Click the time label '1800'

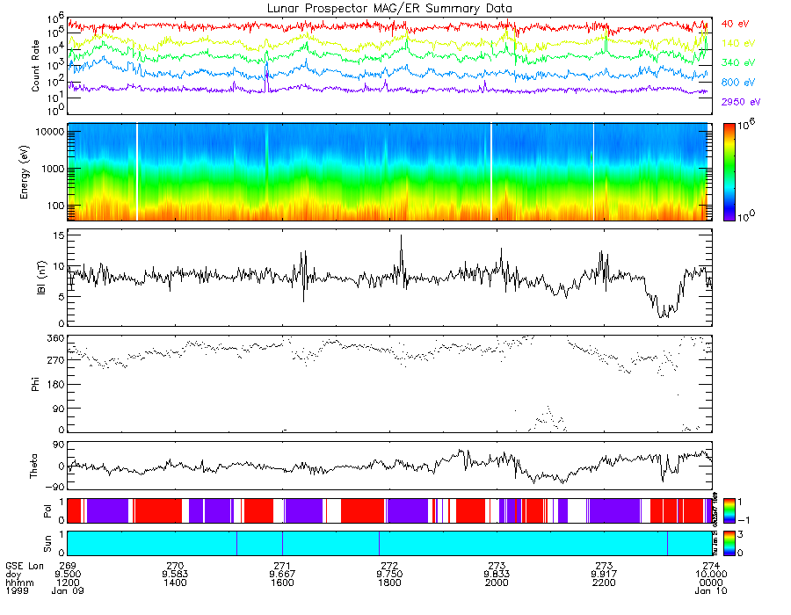389,582
